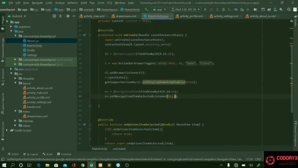Switch to drawermenu.xml editor tab
This screenshot has width=298, height=168.
(126, 16)
